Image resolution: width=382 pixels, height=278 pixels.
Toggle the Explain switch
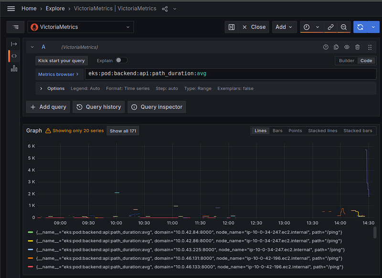coord(121,60)
